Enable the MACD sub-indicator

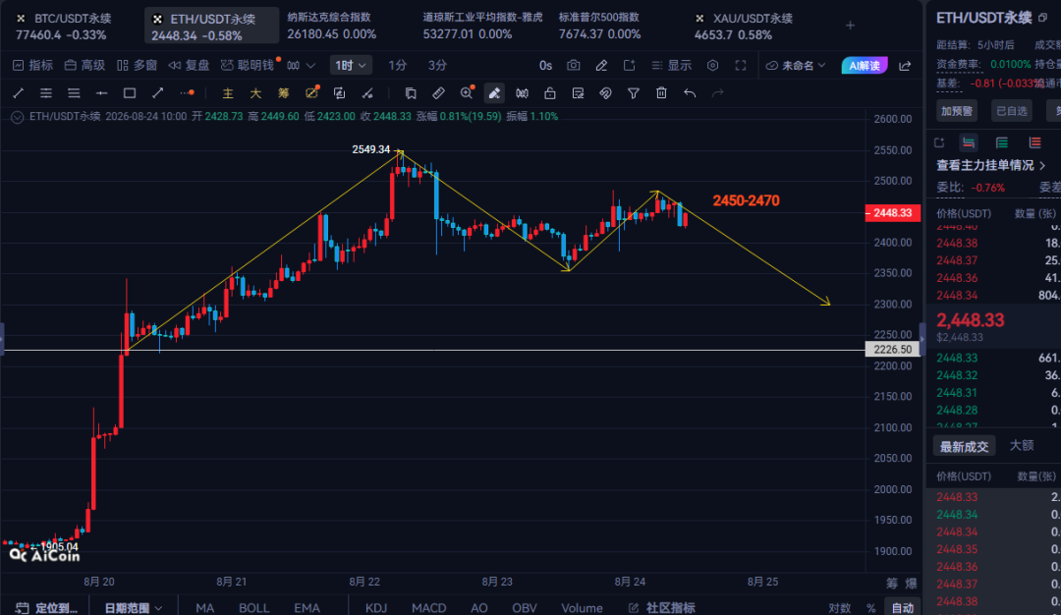pos(429,607)
